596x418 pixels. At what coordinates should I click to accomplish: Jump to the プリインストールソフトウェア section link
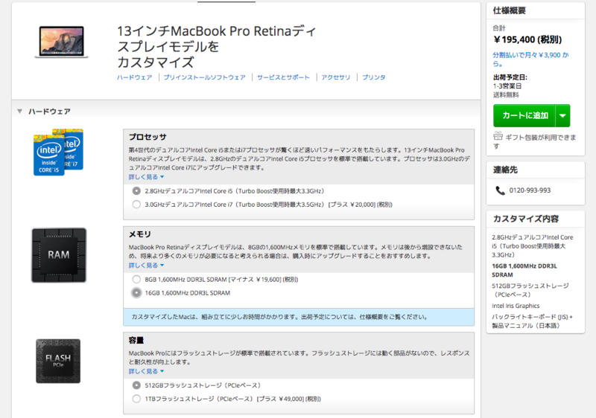point(204,77)
